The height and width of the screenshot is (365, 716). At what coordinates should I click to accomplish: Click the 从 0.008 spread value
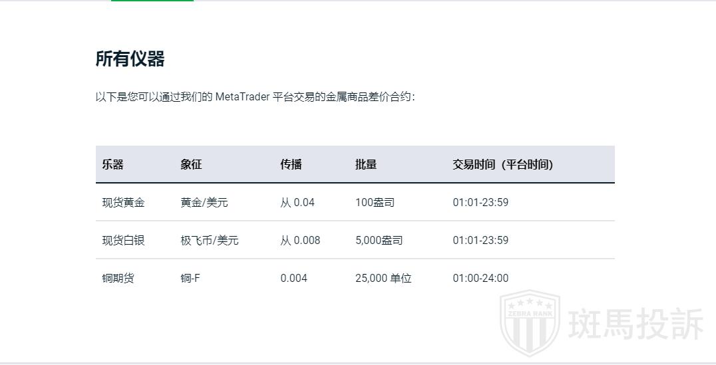coord(300,240)
